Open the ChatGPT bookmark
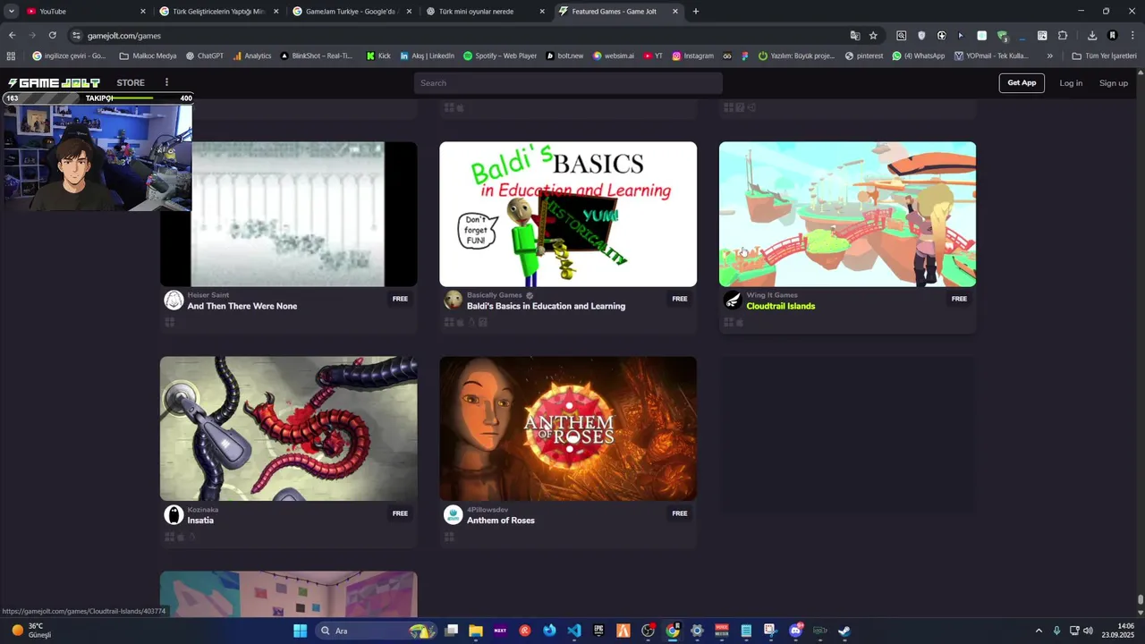 coord(205,55)
